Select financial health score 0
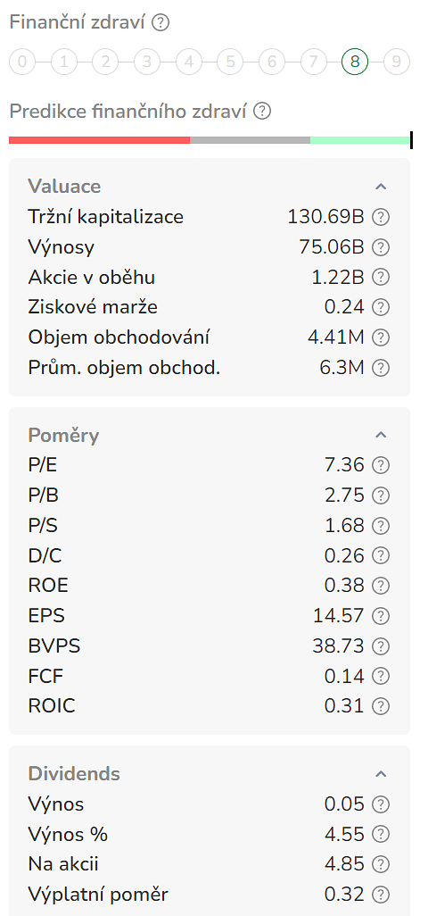Image resolution: width=428 pixels, height=916 pixels. [x=22, y=62]
